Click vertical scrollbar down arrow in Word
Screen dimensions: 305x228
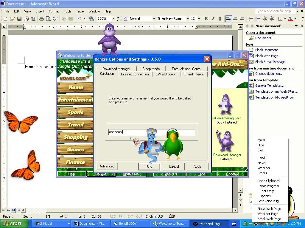240,190
